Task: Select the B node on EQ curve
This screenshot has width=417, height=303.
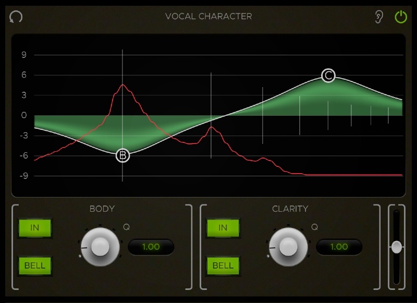Action: click(122, 155)
